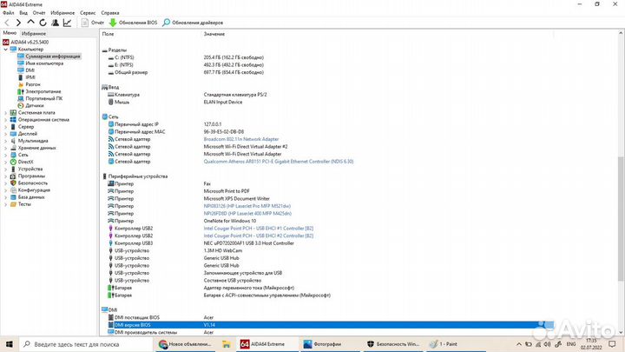This screenshot has height=352, width=625.
Task: Open the Справка menu
Action: [x=110, y=13]
